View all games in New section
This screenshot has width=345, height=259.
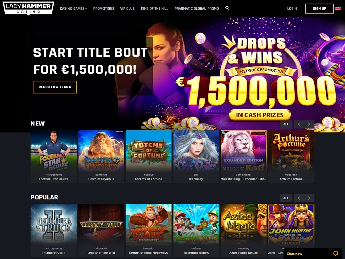(x=286, y=124)
